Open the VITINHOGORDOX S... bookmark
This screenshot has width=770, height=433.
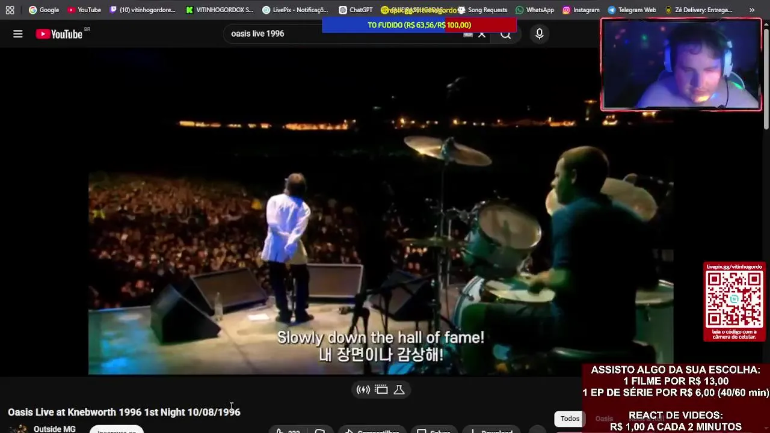pos(220,10)
